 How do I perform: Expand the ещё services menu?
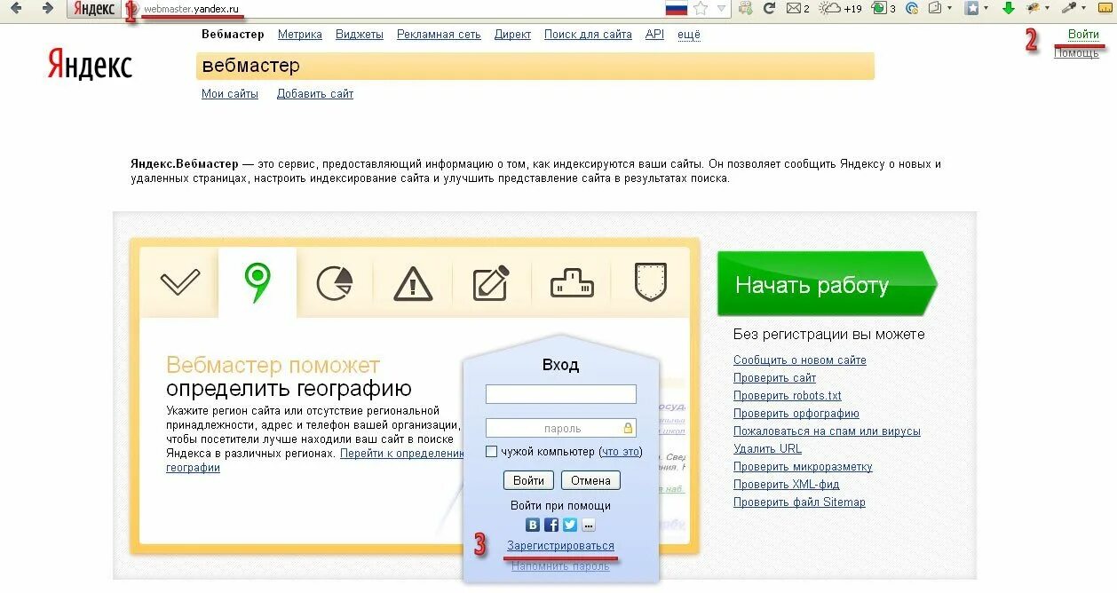click(x=689, y=35)
